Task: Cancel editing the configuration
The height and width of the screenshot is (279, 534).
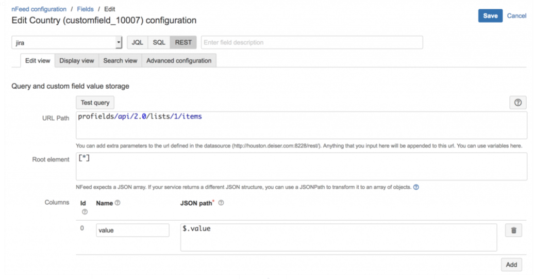Action: (x=516, y=15)
